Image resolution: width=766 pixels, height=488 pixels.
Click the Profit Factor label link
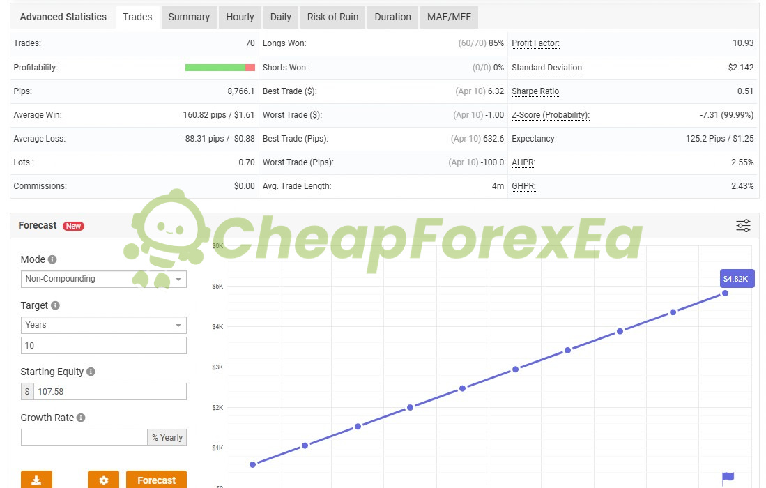(x=535, y=43)
